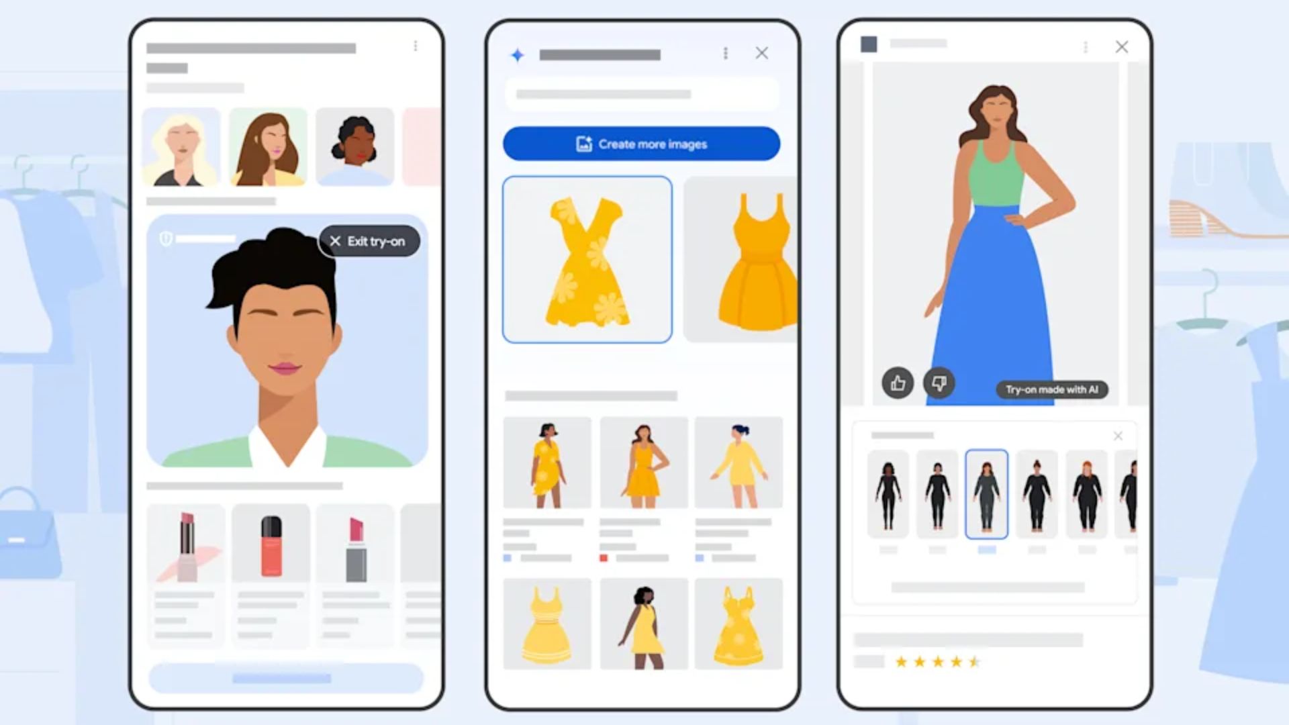Select the nail polish icon in cosmetics row
The width and height of the screenshot is (1289, 725).
[x=272, y=546]
